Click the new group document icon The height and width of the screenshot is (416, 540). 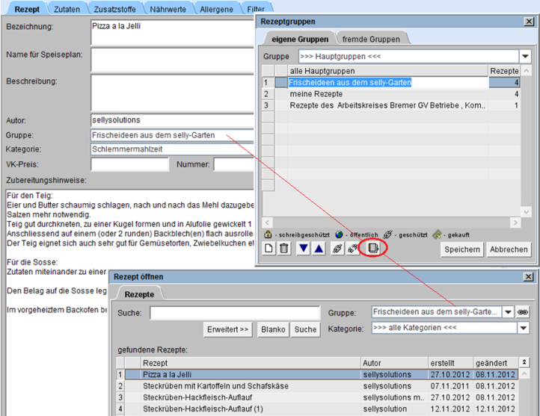(269, 249)
